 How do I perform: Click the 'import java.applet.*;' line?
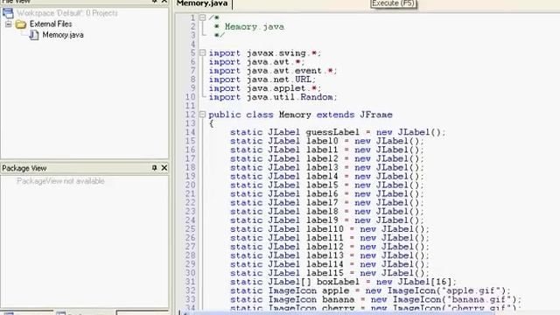click(x=265, y=88)
